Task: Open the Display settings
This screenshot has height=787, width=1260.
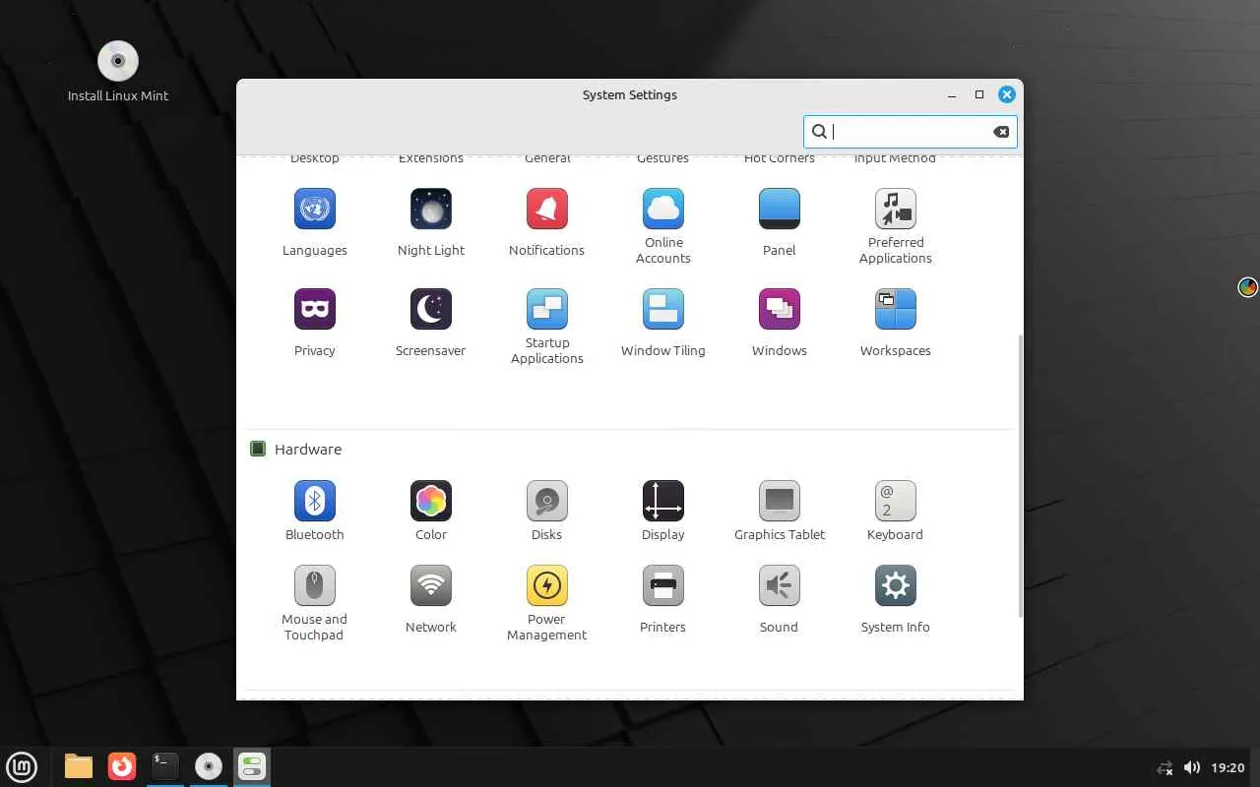Action: (x=663, y=512)
